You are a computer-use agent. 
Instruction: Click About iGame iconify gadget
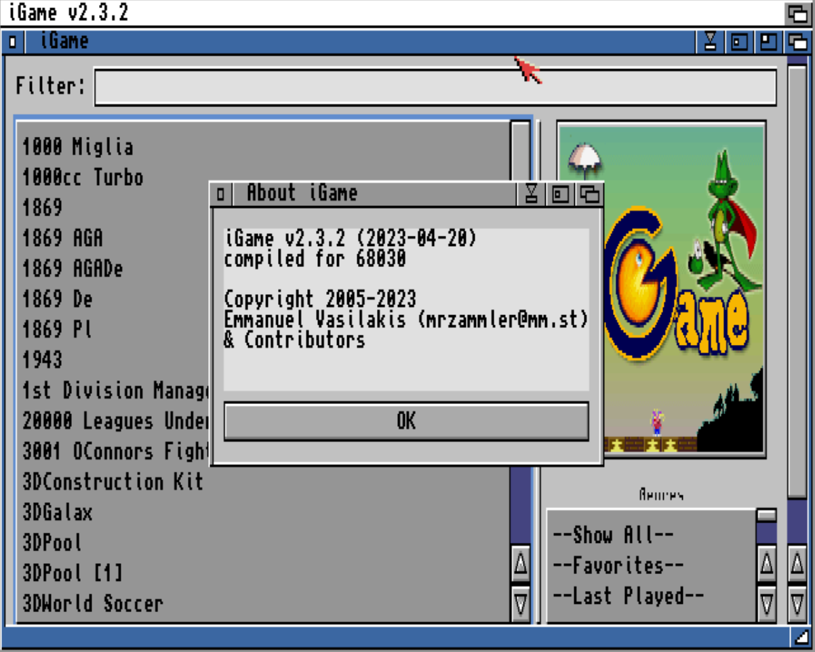pos(532,194)
